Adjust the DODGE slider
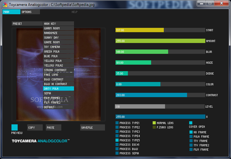Screen dimensions: 231x159 click(x=160, y=73)
